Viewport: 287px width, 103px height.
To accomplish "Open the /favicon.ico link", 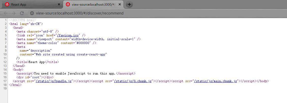I will point(68,35).
